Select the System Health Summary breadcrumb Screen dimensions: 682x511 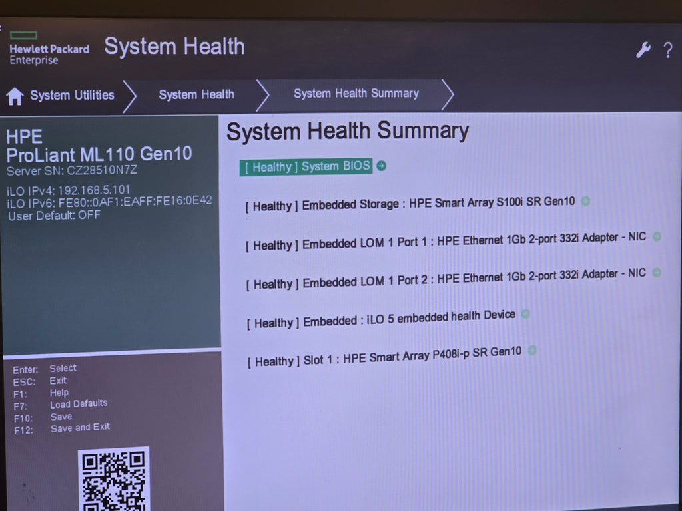tap(356, 93)
